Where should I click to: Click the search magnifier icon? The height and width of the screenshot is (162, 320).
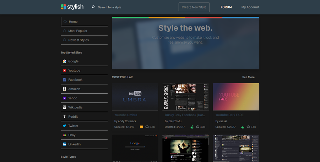[x=93, y=7]
